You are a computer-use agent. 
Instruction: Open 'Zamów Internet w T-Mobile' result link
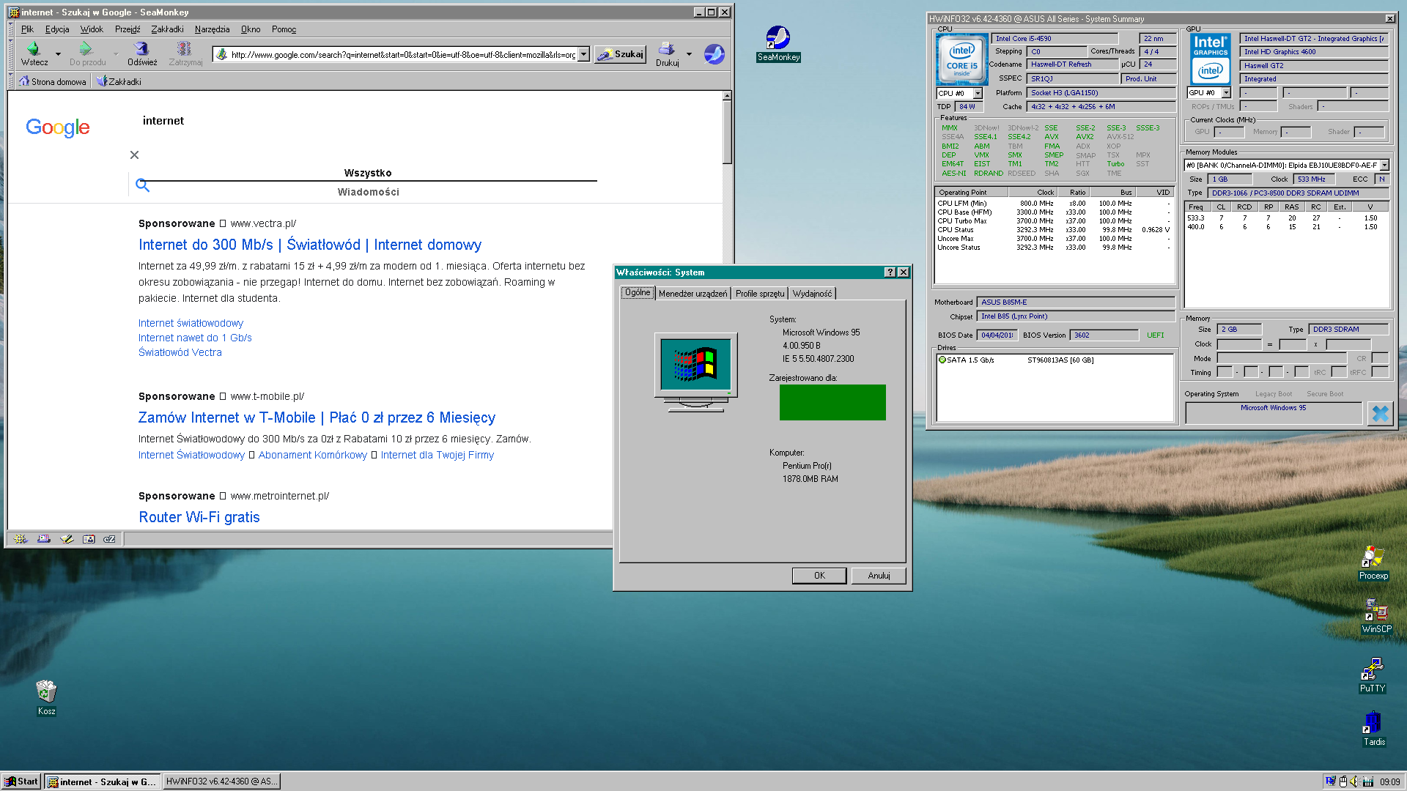pos(317,417)
